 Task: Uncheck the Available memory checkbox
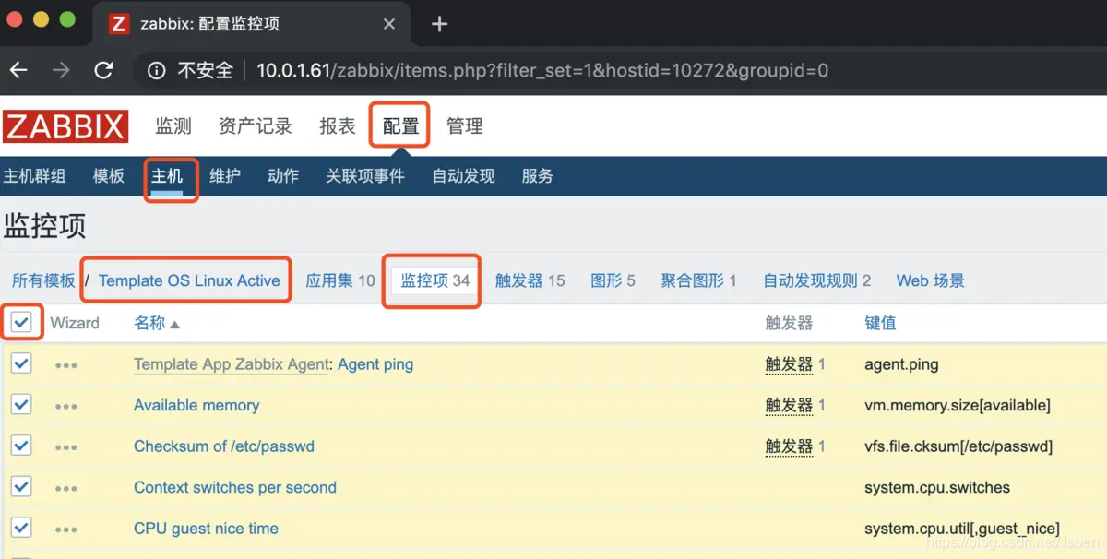click(21, 404)
